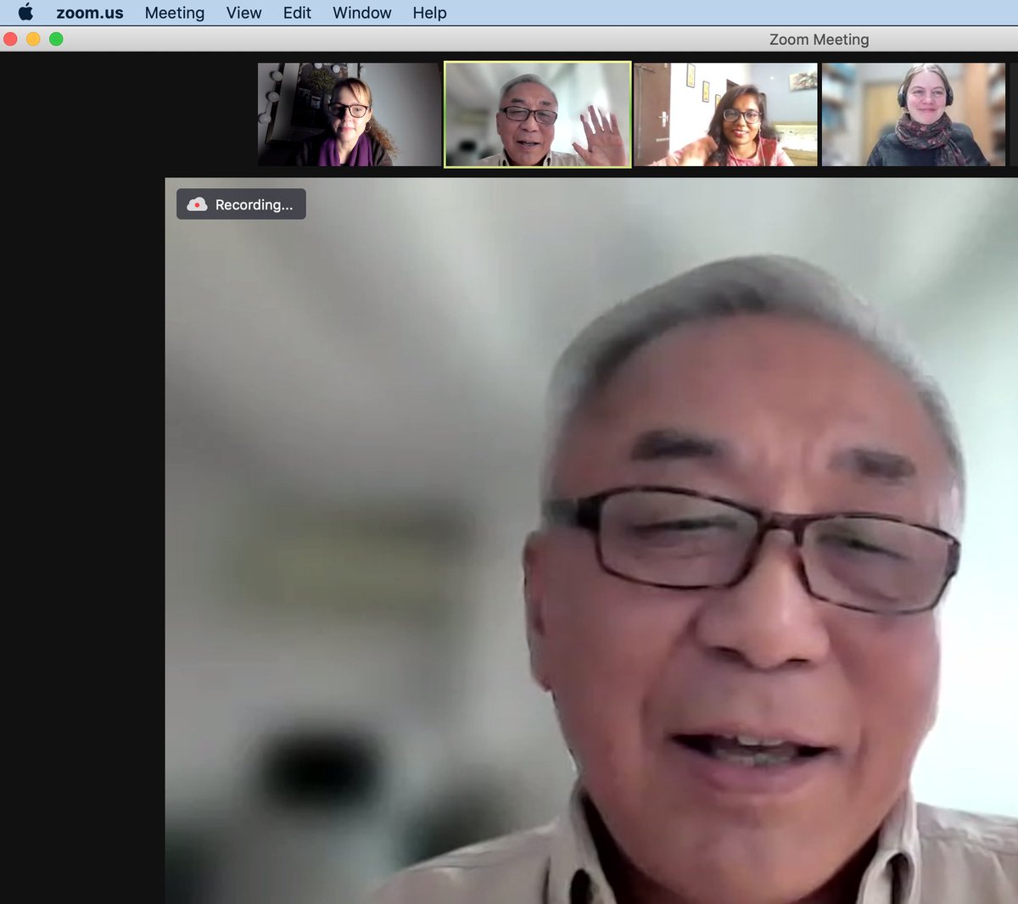Close the Zoom Meeting window

[11, 39]
